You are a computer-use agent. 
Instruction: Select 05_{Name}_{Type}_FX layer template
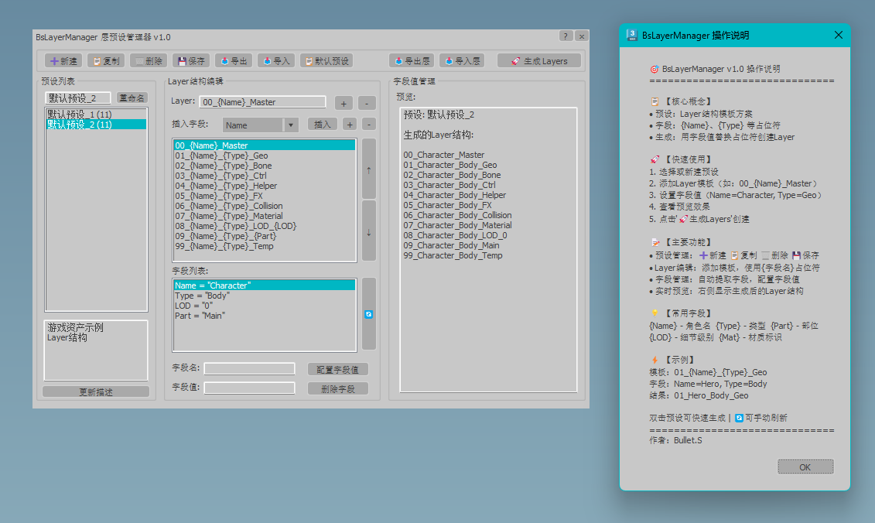click(x=265, y=196)
